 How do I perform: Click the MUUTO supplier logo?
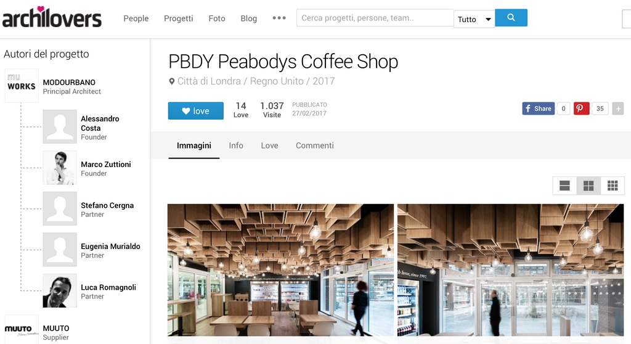point(22,329)
